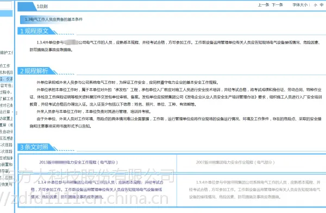Click the 2007版 集团电力安全作业规程 column header
Viewport: 326px width, 213px height.
click(235, 162)
